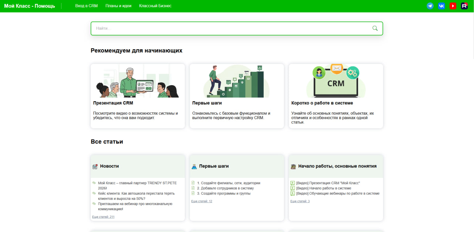474x232 pixels.
Task: Open the VK social icon
Action: coord(441,6)
